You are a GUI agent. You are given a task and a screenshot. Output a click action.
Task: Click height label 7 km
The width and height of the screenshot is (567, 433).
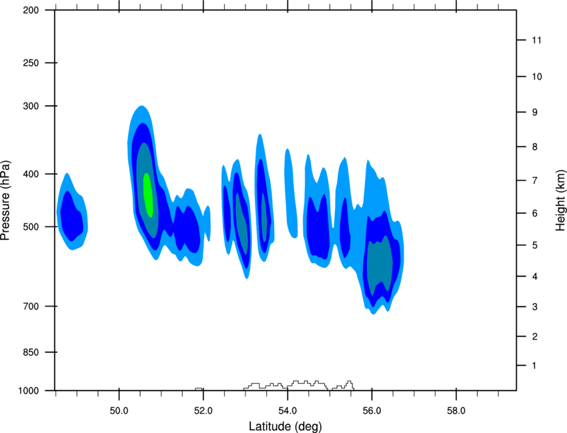tap(535, 181)
